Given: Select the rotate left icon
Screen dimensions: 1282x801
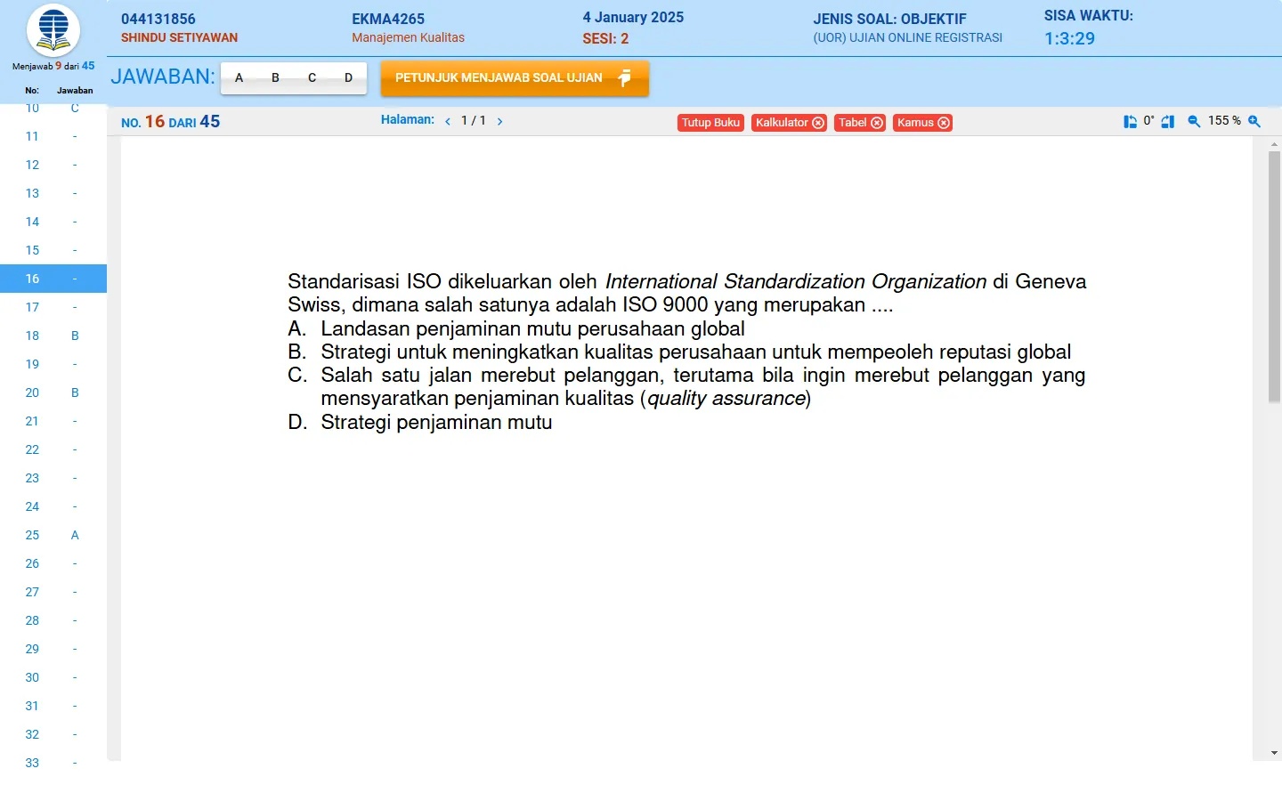Looking at the screenshot, I should coord(1131,120).
